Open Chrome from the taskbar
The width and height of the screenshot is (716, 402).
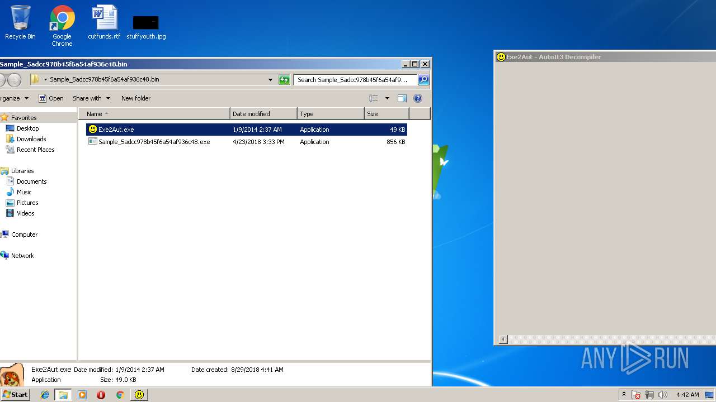coord(120,395)
